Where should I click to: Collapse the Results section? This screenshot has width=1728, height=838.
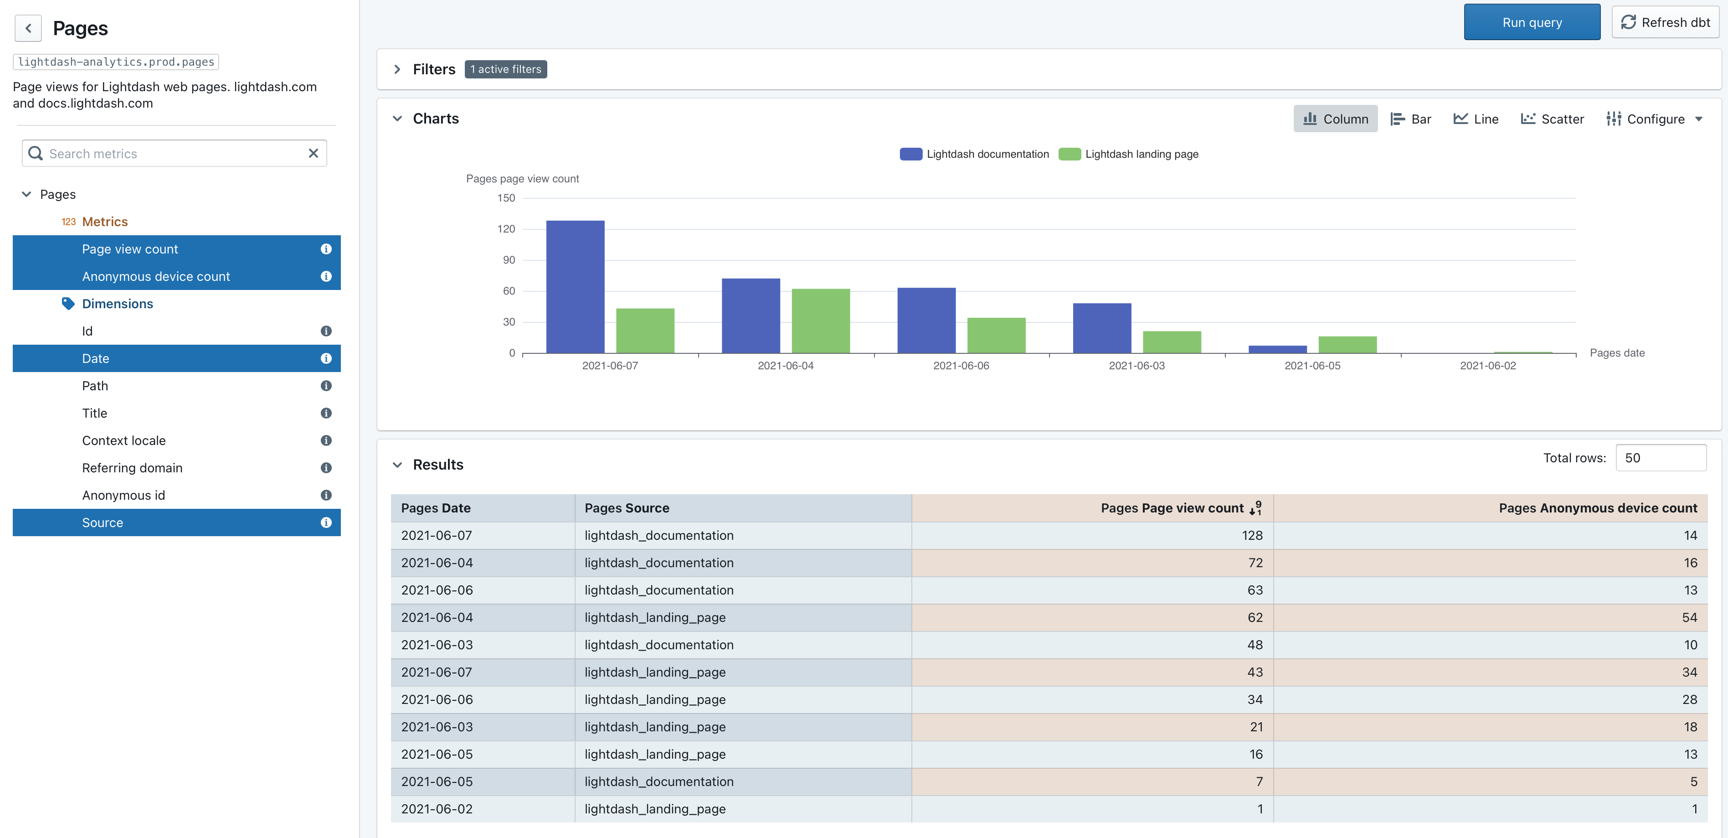pos(397,464)
